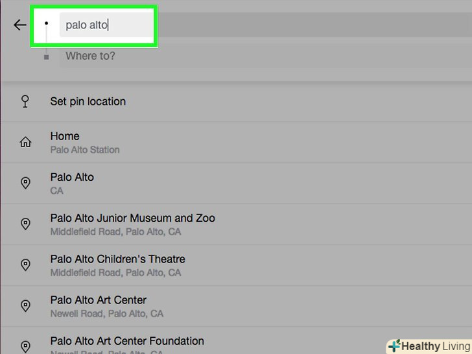
Task: Click the pin icon for Children's Theatre
Action: (25, 265)
